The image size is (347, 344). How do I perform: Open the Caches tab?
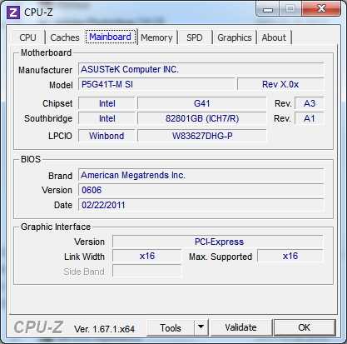coord(65,37)
